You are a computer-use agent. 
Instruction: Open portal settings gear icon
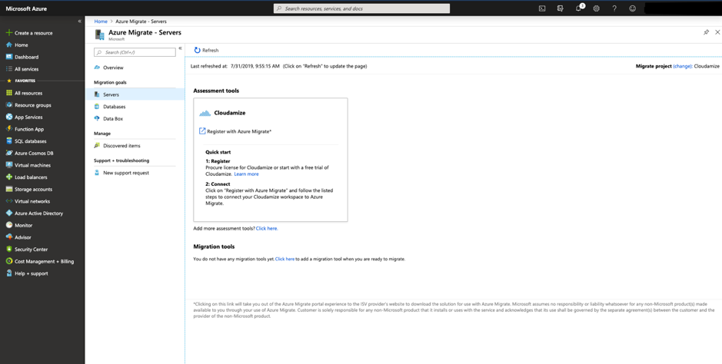click(x=597, y=8)
